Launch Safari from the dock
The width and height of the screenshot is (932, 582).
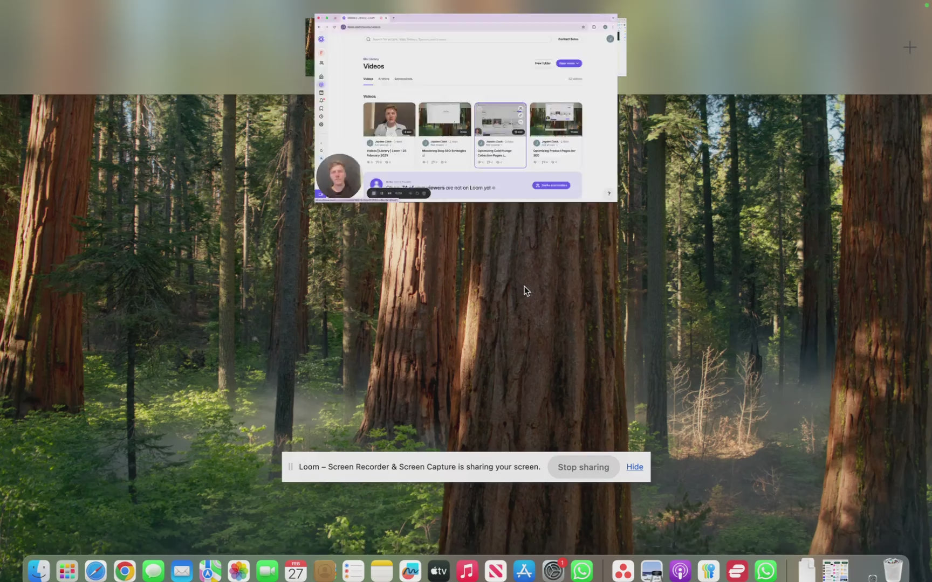[96, 571]
